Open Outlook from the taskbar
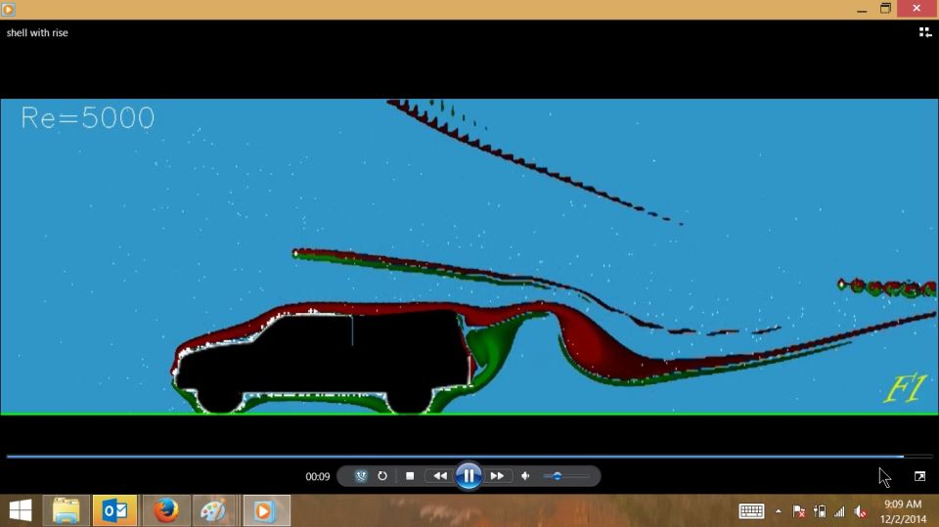Image resolution: width=939 pixels, height=527 pixels. tap(115, 510)
